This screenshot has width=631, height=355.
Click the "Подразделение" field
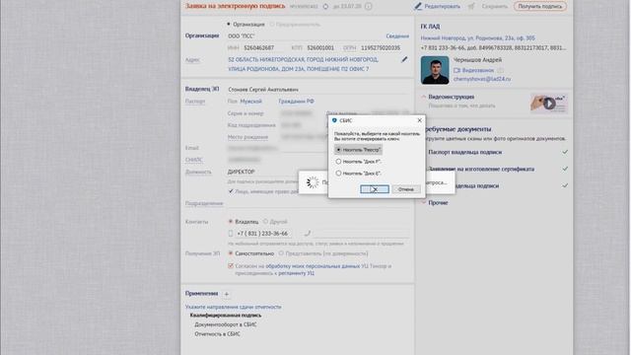(317, 203)
